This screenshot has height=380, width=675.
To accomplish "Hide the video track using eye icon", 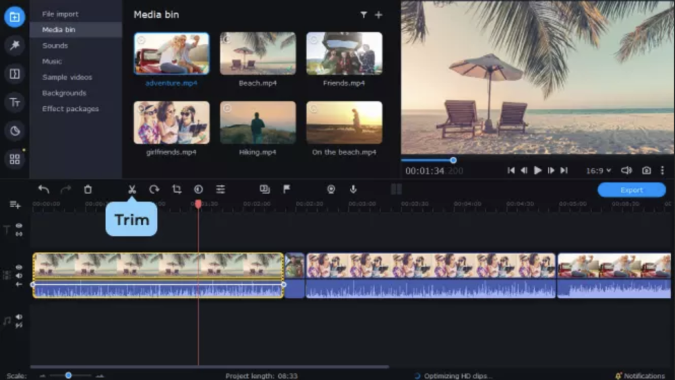I will click(x=19, y=267).
